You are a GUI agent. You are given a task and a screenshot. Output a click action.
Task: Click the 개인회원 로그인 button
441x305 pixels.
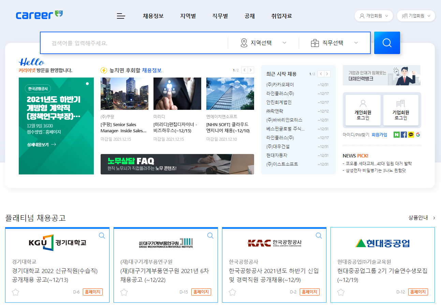coord(363,110)
